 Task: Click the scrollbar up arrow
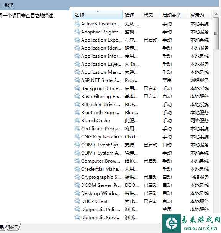click(216, 14)
